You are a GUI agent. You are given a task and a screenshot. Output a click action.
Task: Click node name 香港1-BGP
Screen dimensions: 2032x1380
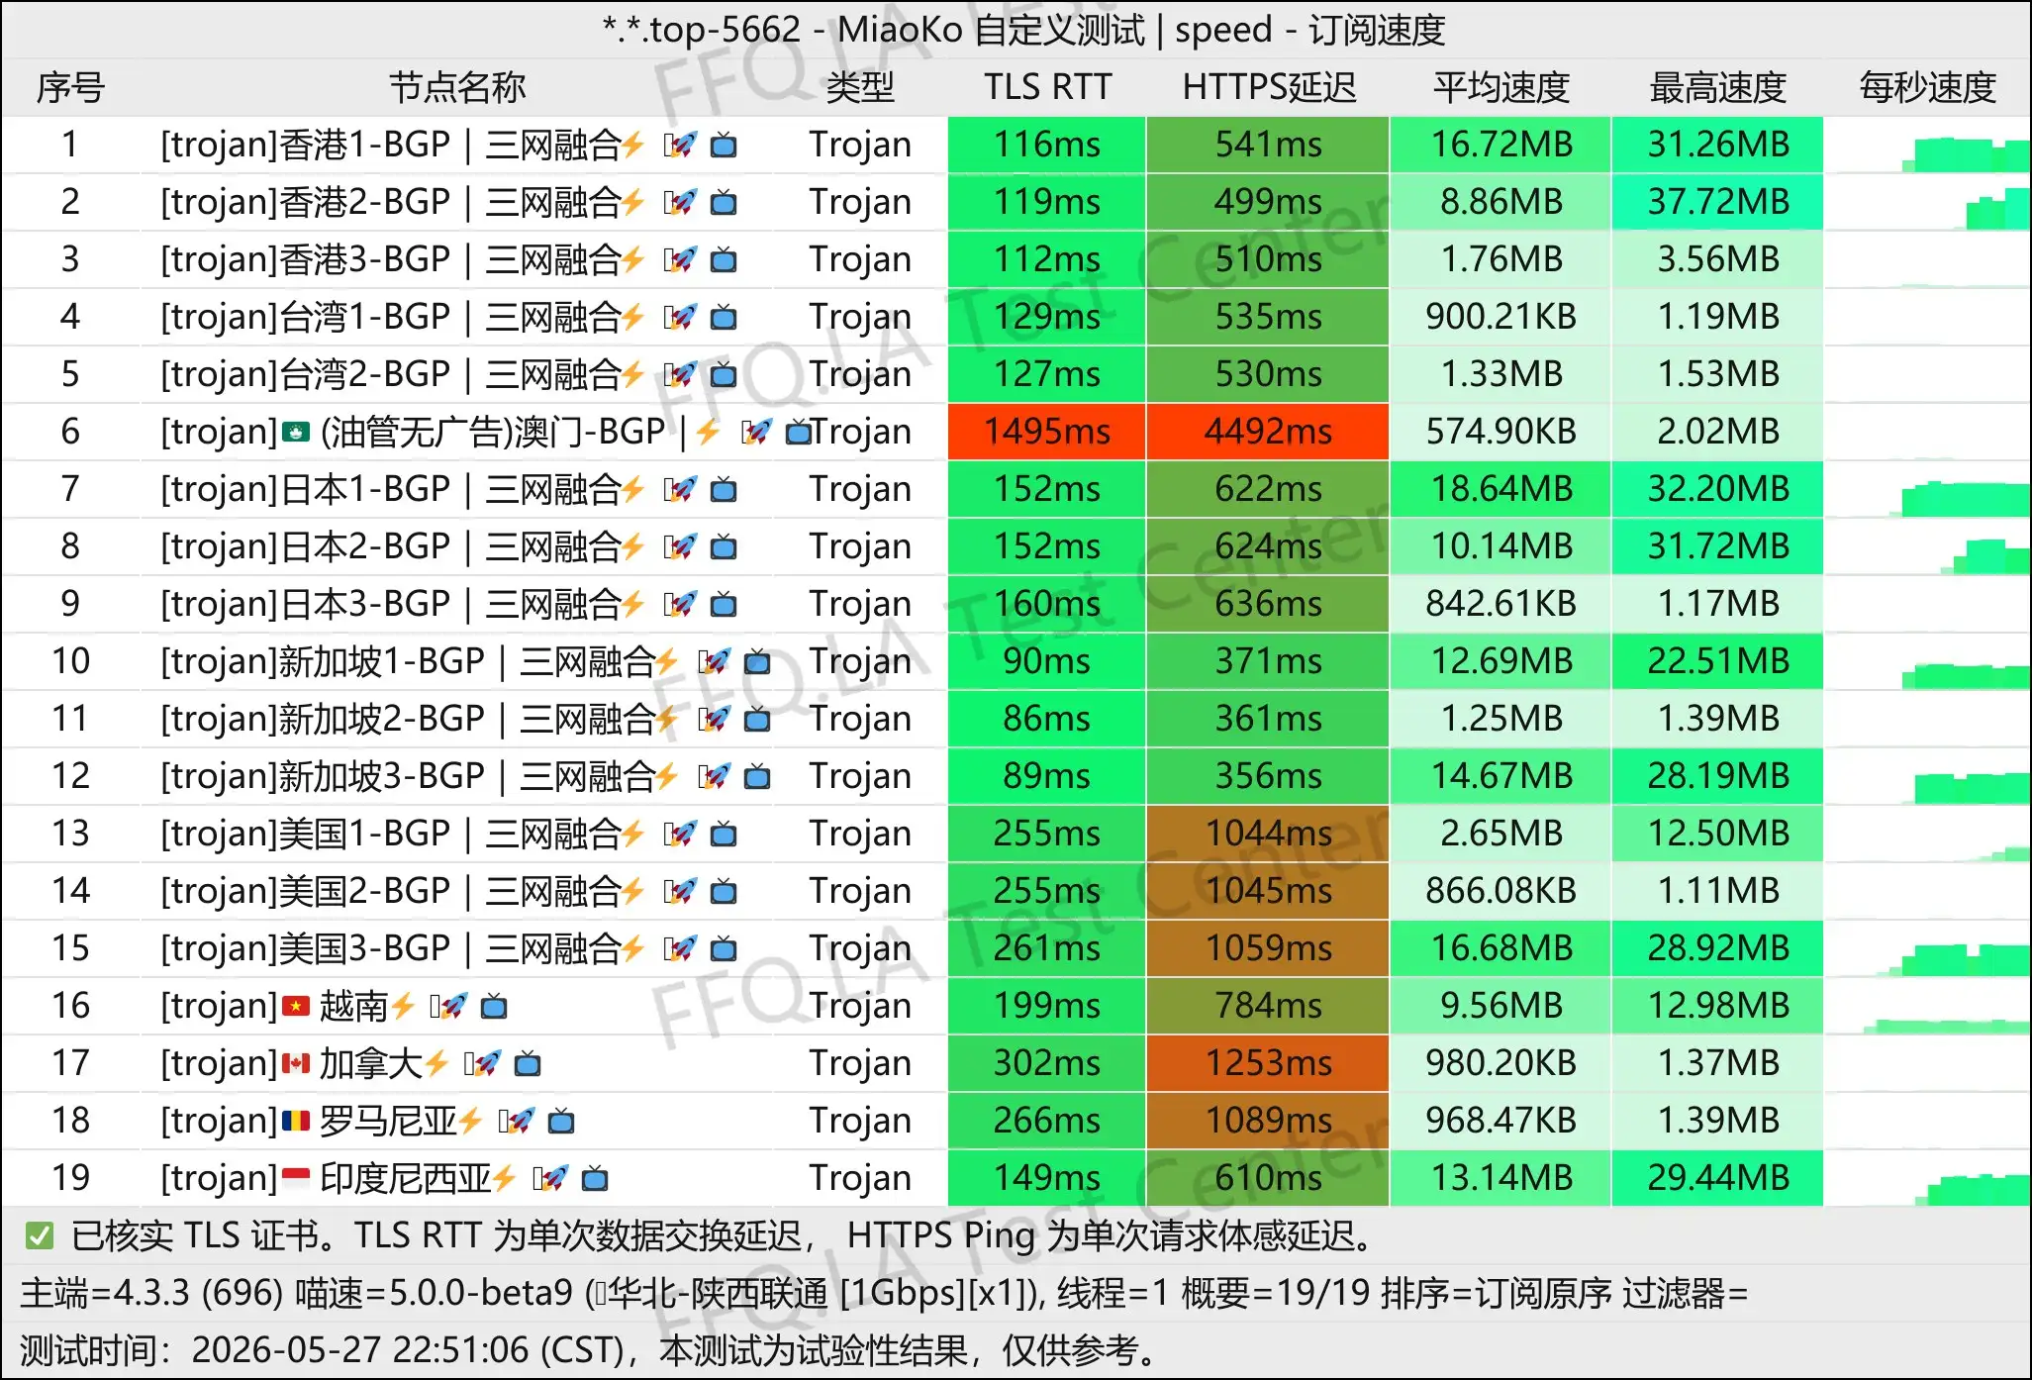(x=365, y=146)
